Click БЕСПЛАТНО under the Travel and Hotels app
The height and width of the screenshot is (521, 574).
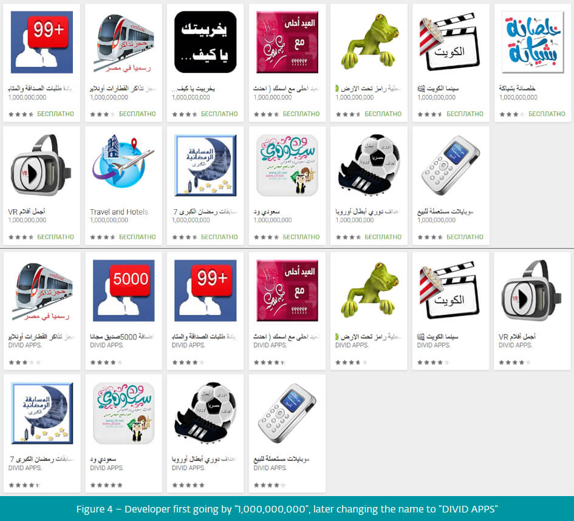[138, 237]
